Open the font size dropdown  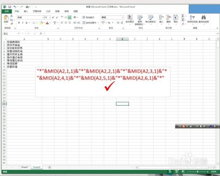click(50, 18)
